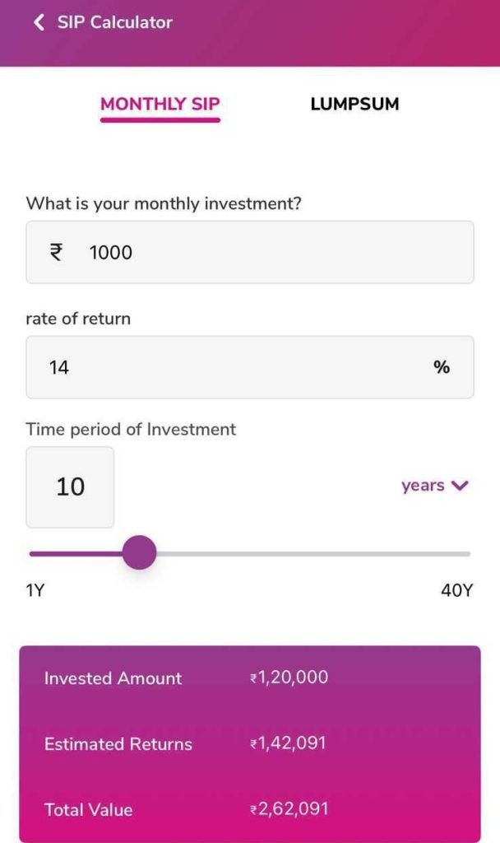Click the 'Time period of Investment' label
This screenshot has width=500, height=843.
[131, 429]
